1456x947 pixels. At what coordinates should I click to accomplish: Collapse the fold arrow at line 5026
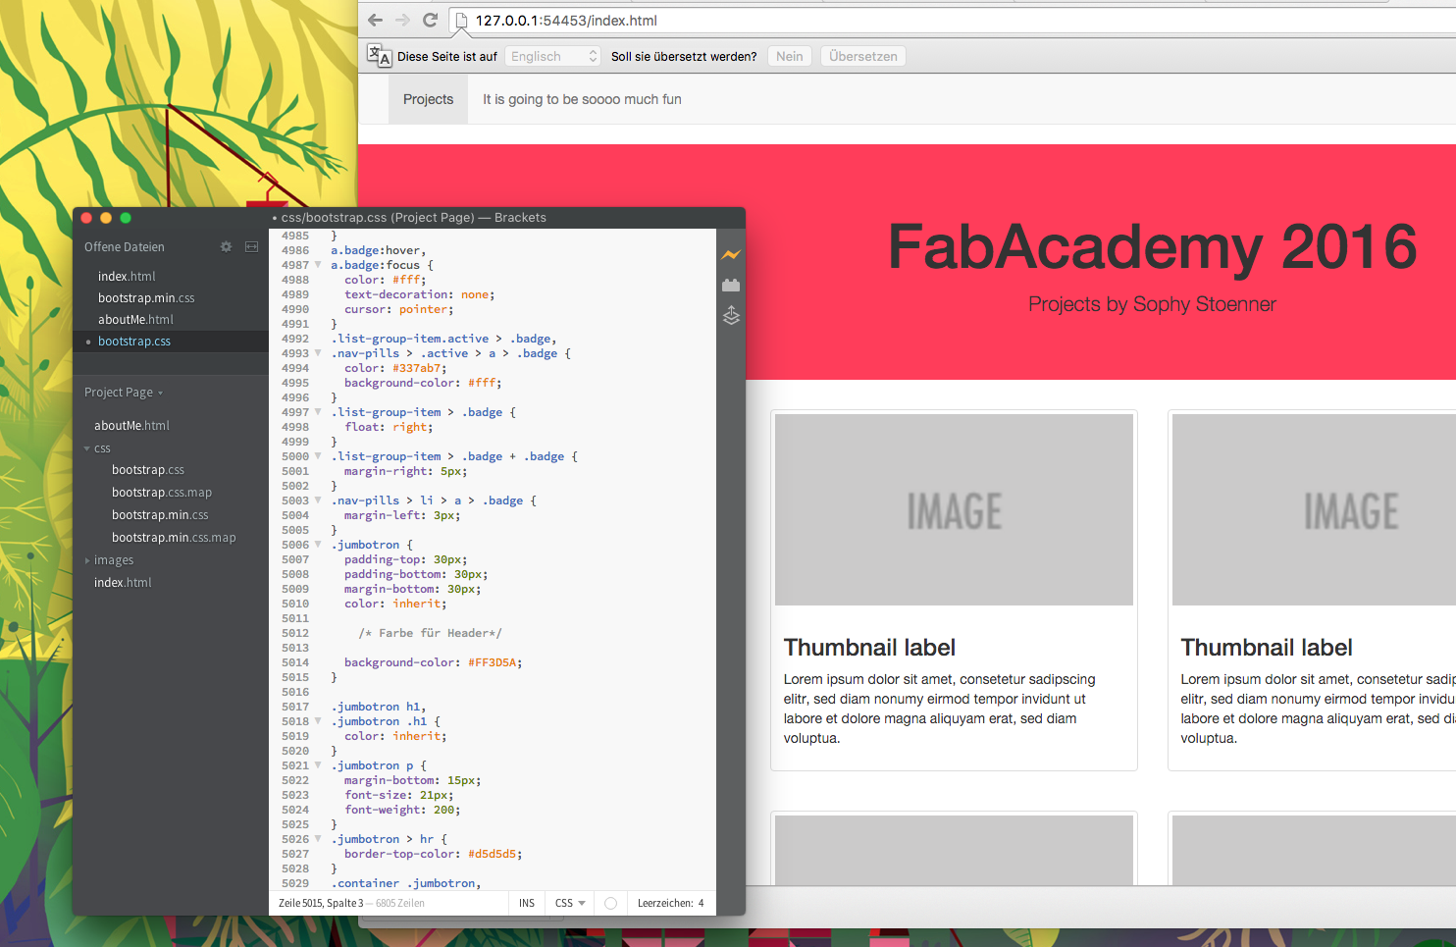pos(318,839)
